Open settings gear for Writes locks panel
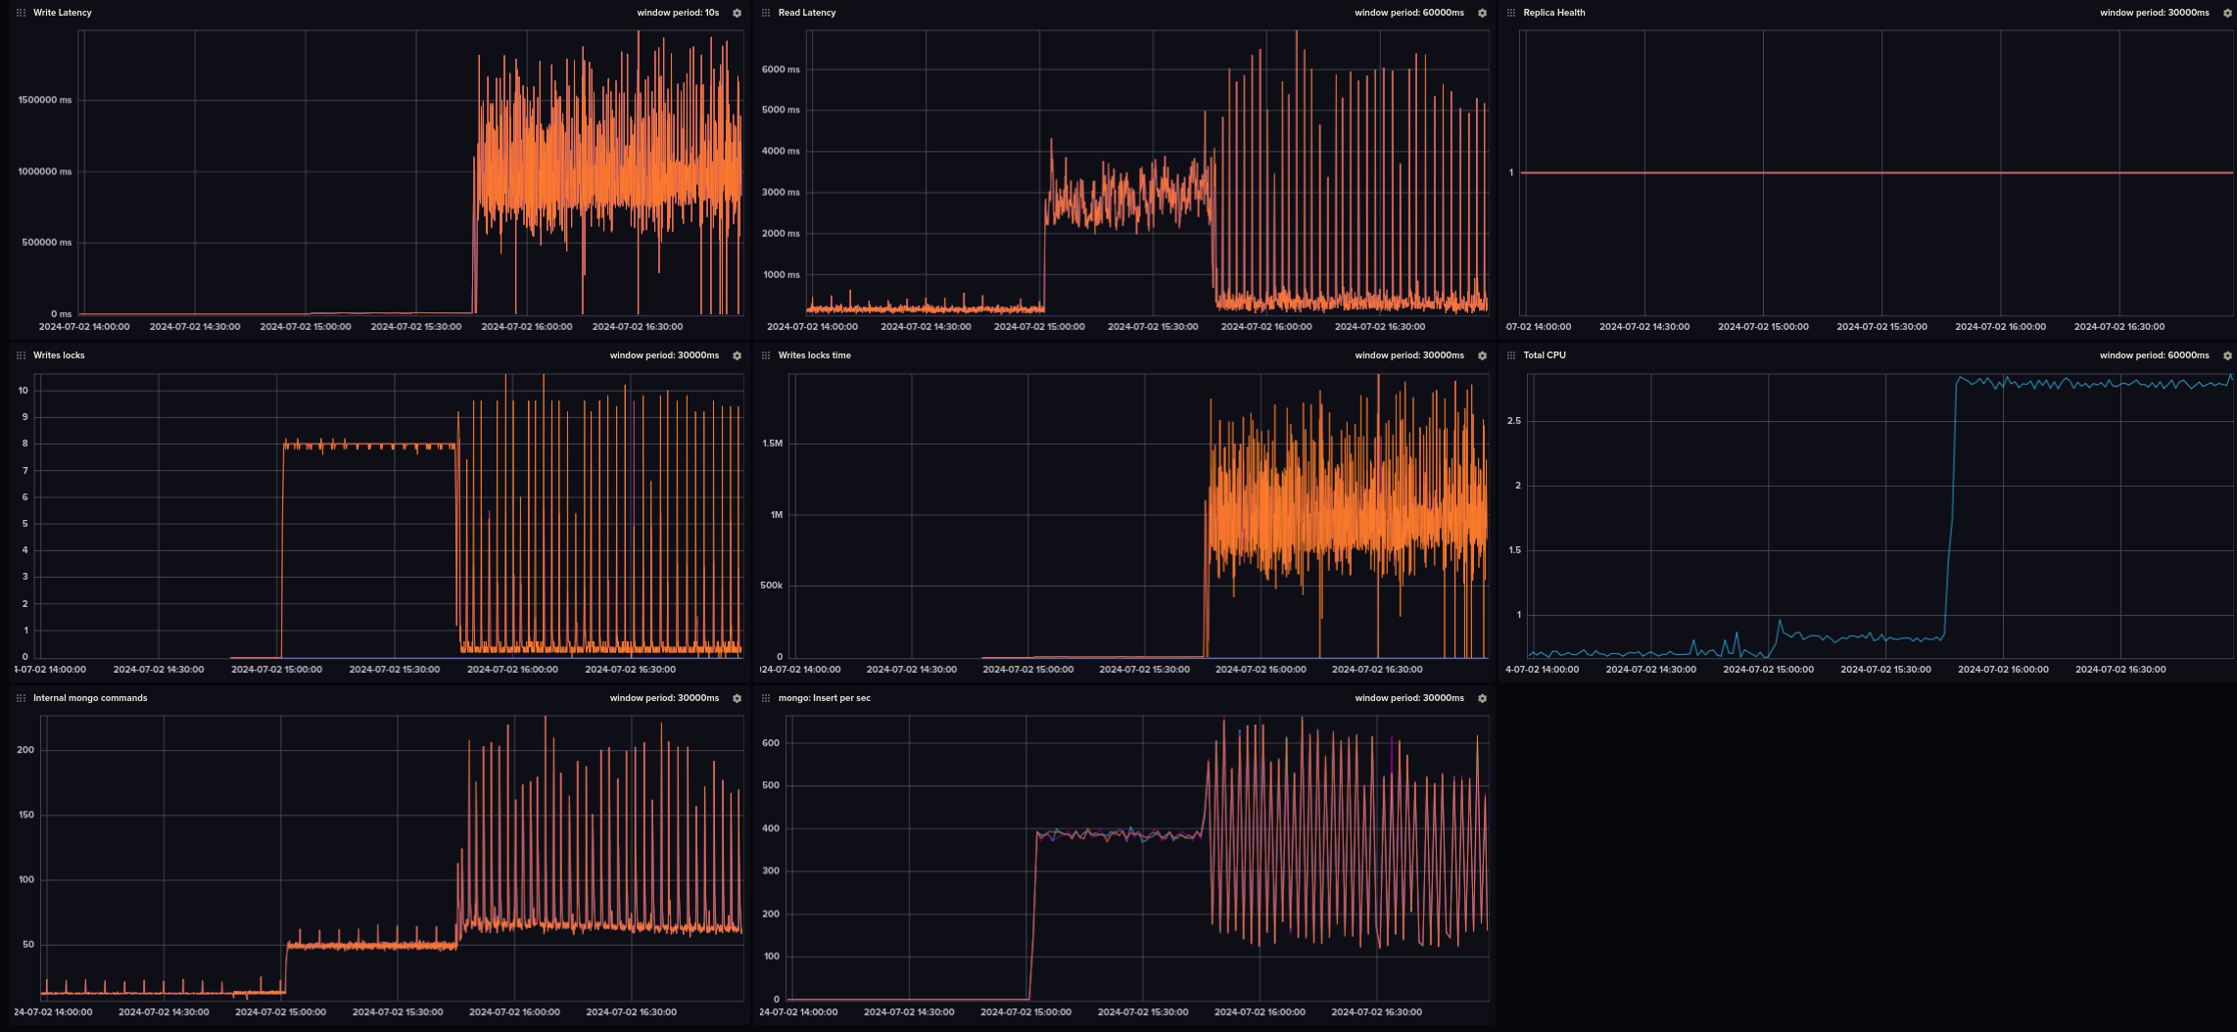This screenshot has width=2237, height=1032. tap(738, 356)
